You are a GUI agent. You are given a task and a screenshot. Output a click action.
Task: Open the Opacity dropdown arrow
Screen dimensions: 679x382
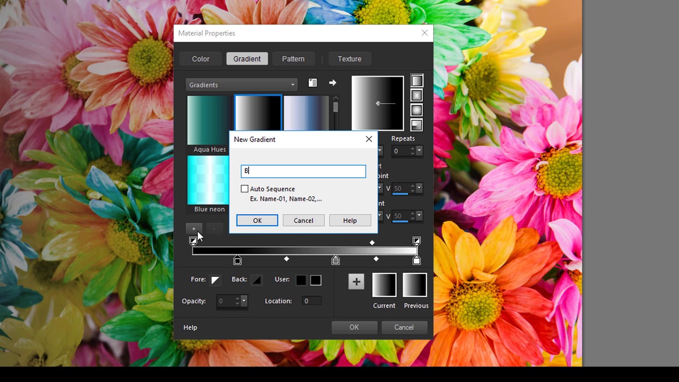pyautogui.click(x=244, y=301)
